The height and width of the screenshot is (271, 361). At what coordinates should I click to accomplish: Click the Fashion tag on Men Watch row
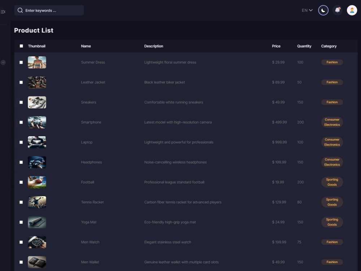[332, 242]
